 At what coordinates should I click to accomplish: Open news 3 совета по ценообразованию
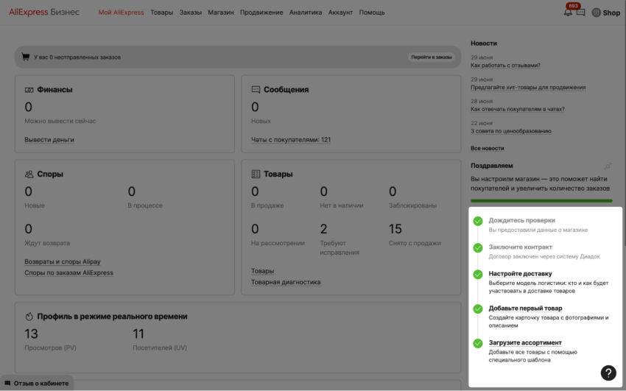[x=511, y=131]
